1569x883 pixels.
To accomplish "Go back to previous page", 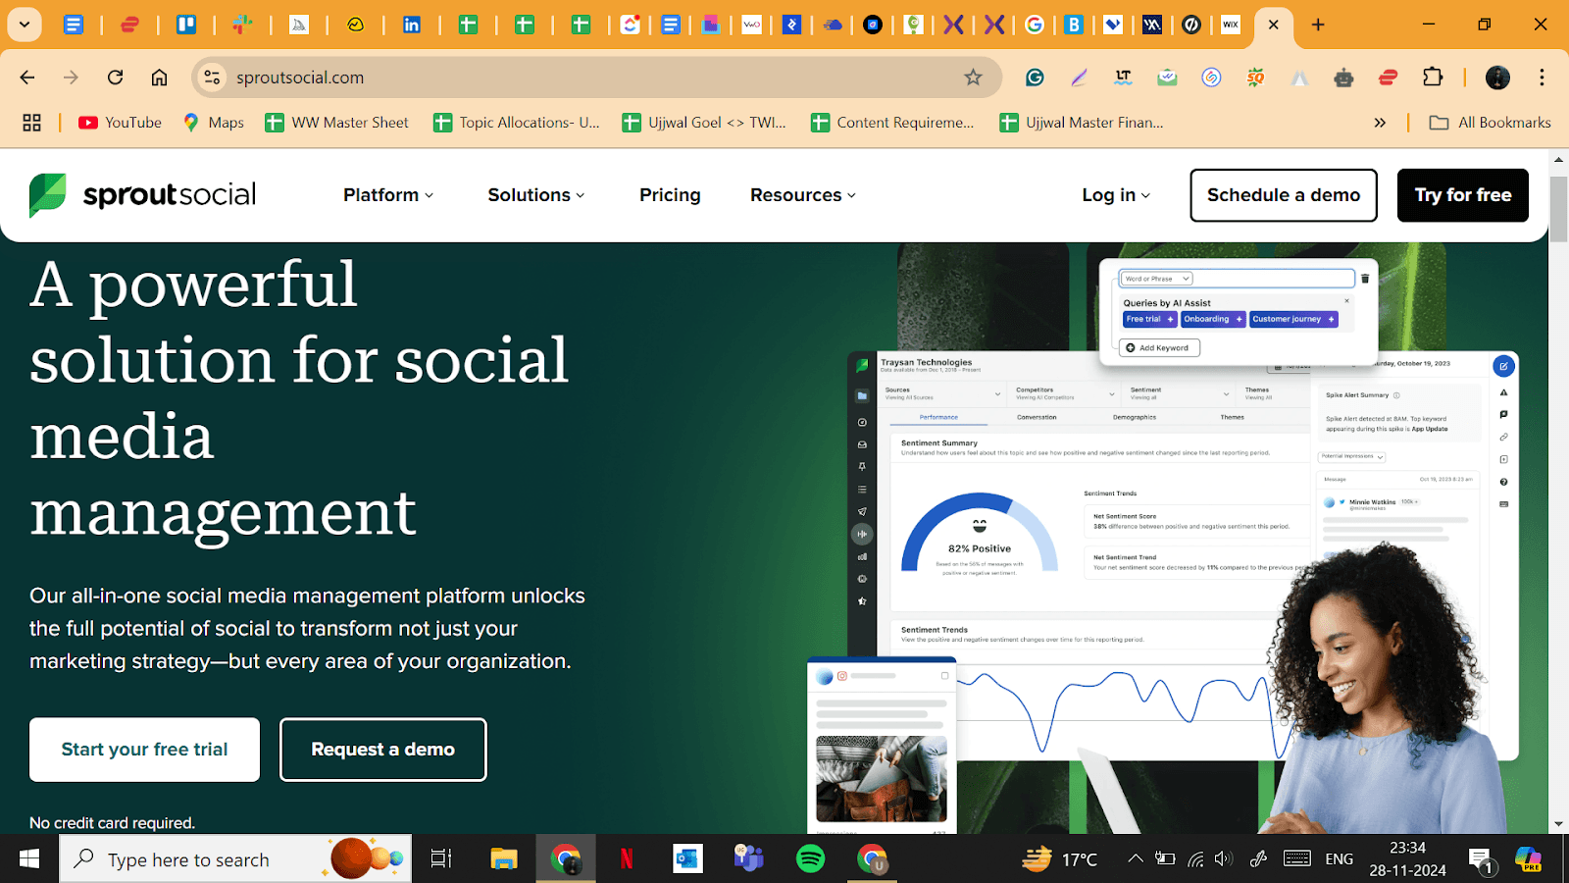I will click(27, 78).
